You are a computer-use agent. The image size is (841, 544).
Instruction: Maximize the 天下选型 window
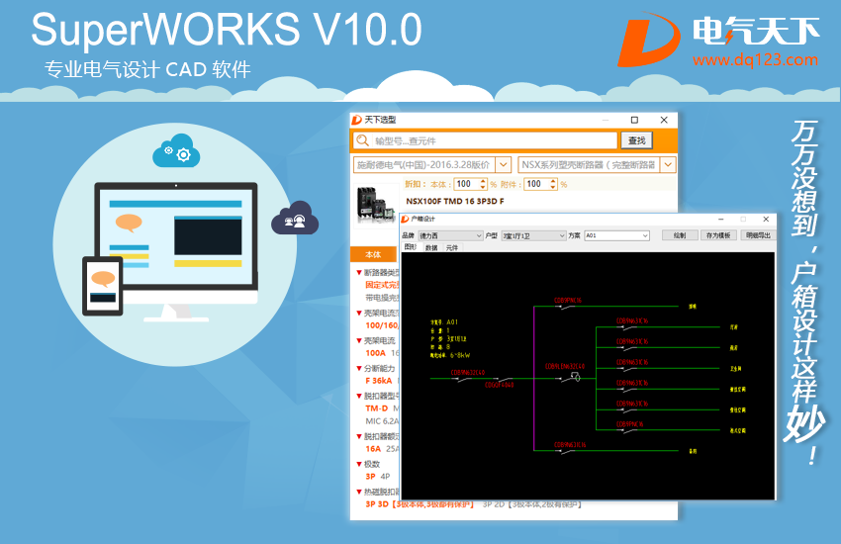pyautogui.click(x=634, y=120)
